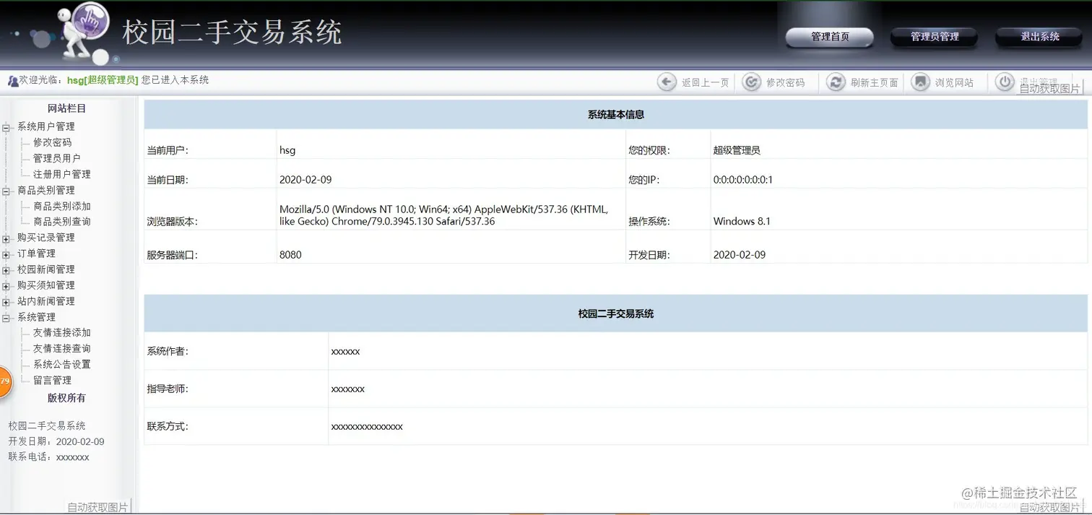Click the 系统作者 value xxxxxx
The width and height of the screenshot is (1092, 515).
(x=345, y=352)
